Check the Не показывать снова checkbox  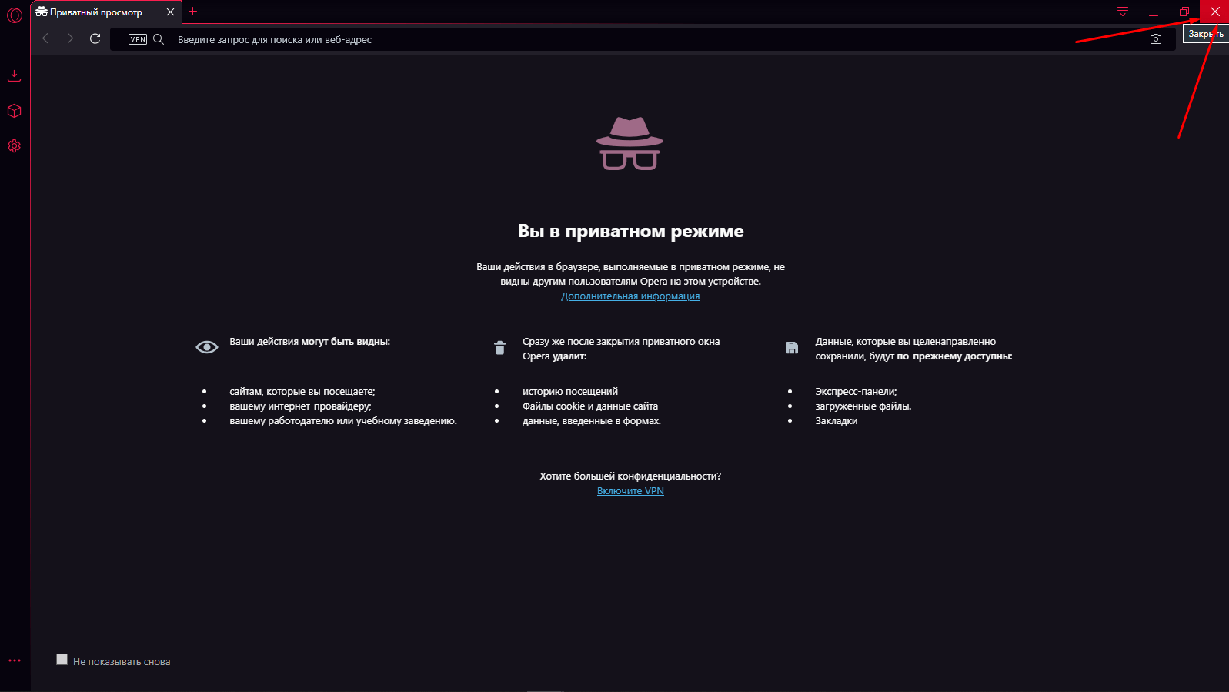point(62,660)
